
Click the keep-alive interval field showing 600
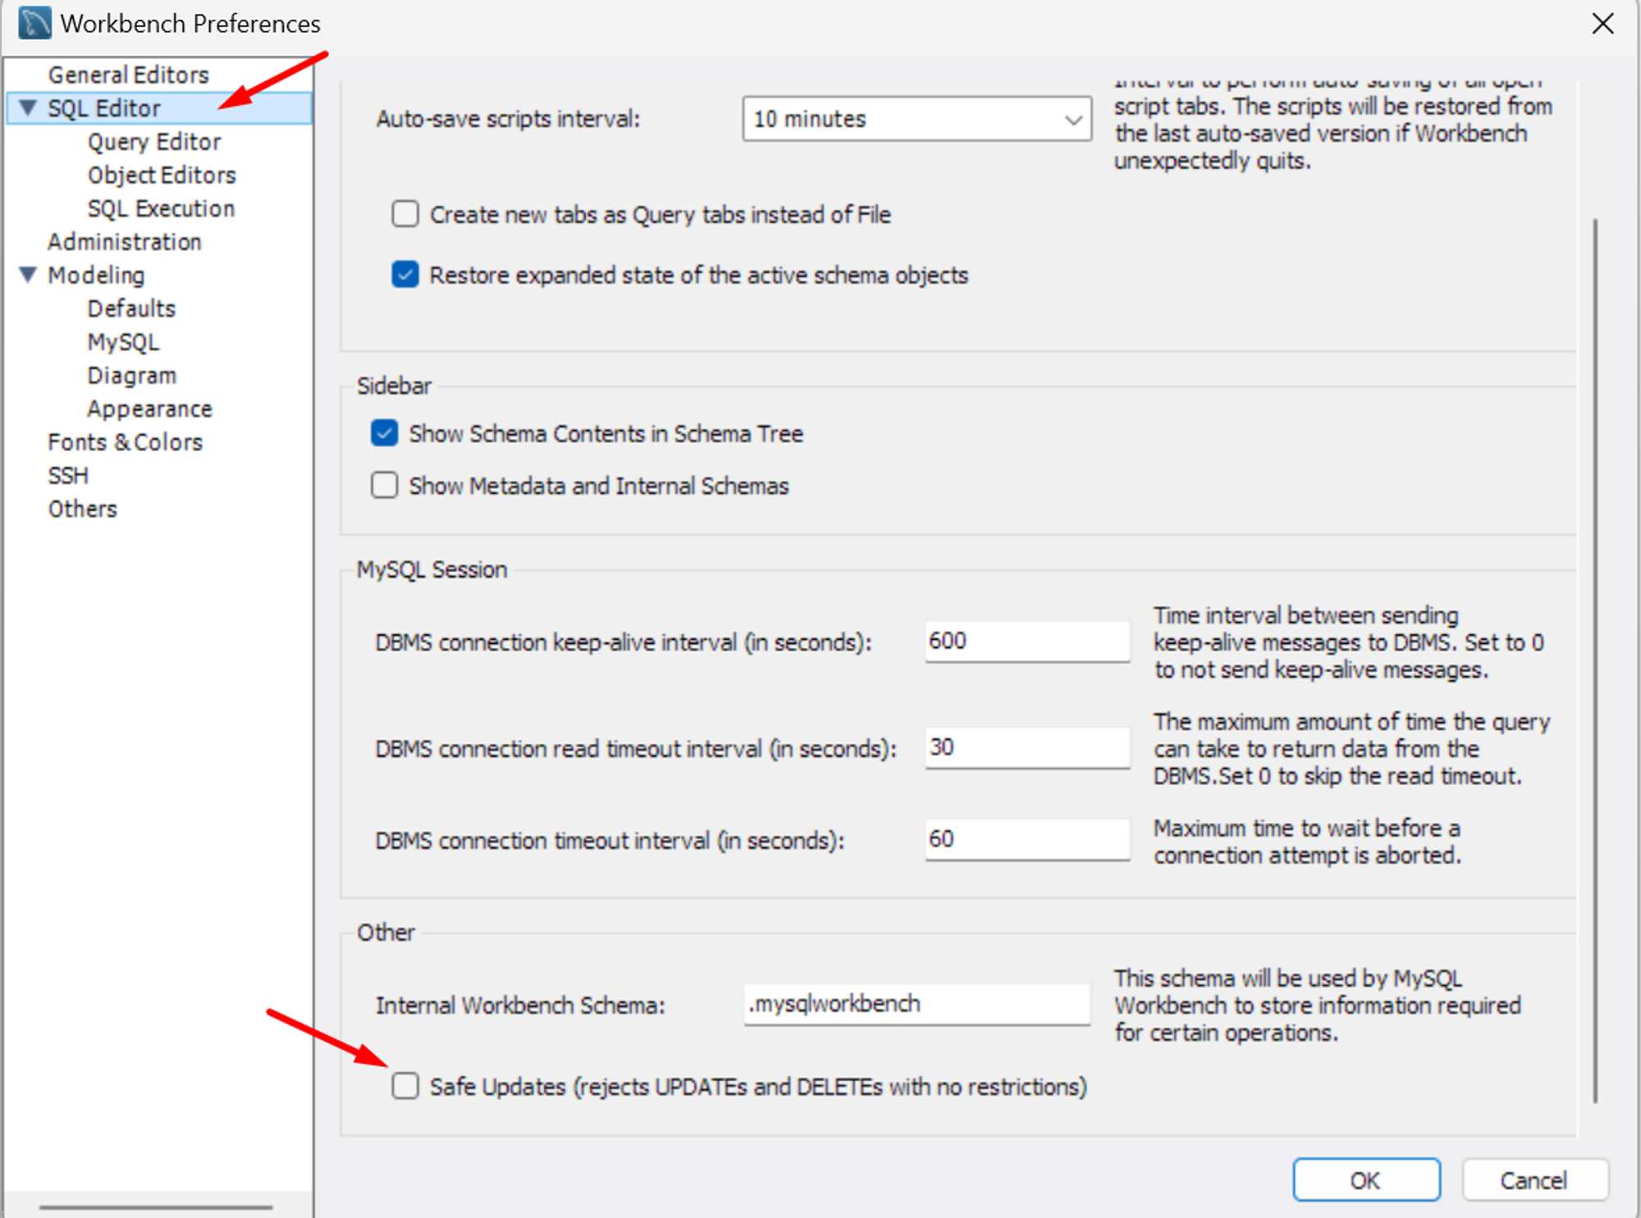[x=1026, y=641]
